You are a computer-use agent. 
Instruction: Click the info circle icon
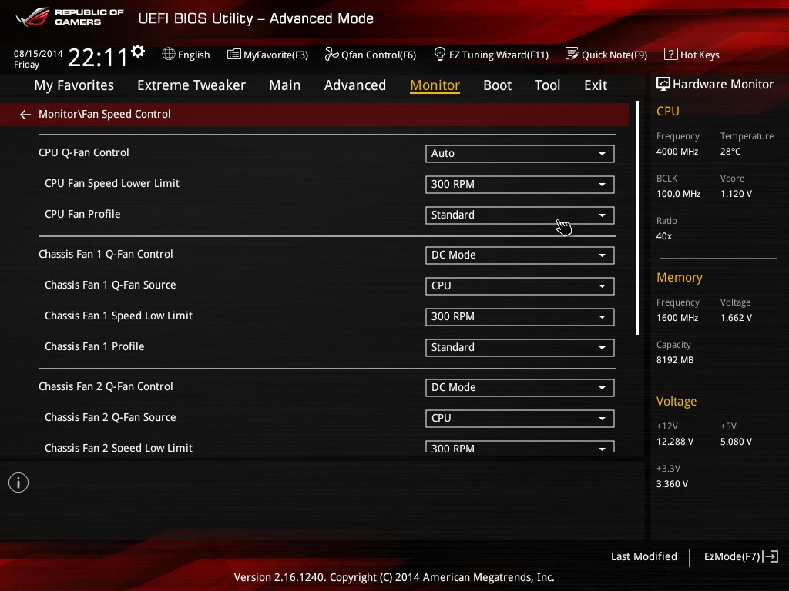(18, 482)
